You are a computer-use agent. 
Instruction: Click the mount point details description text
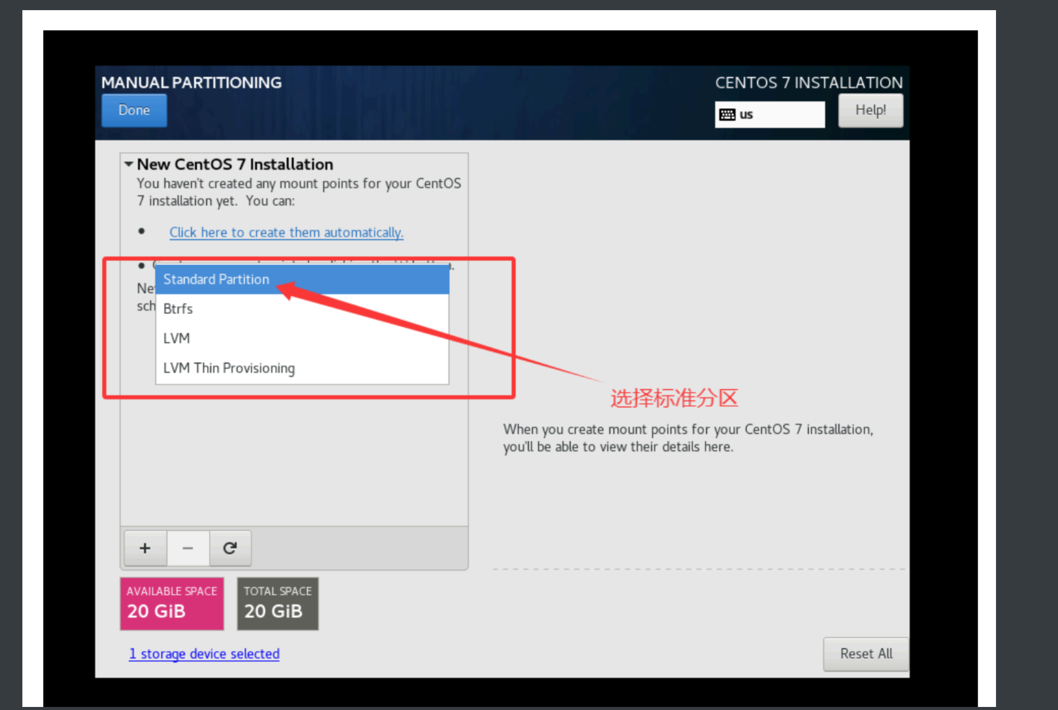coord(688,438)
